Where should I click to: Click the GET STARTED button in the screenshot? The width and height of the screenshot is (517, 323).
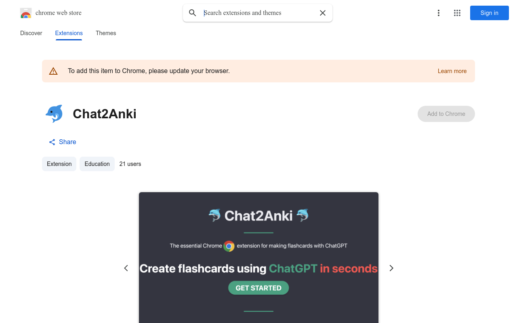[x=258, y=287]
